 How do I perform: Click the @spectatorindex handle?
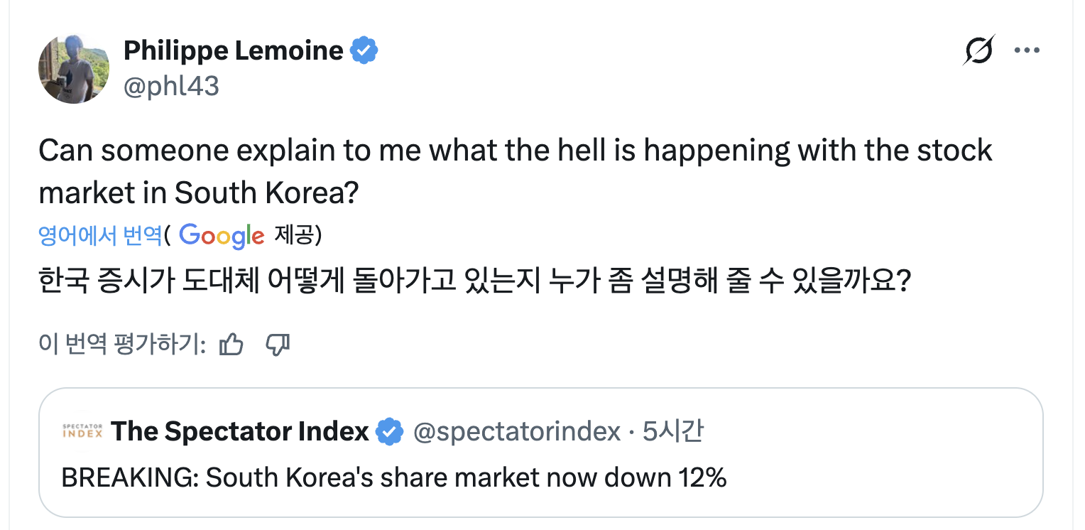coord(517,431)
